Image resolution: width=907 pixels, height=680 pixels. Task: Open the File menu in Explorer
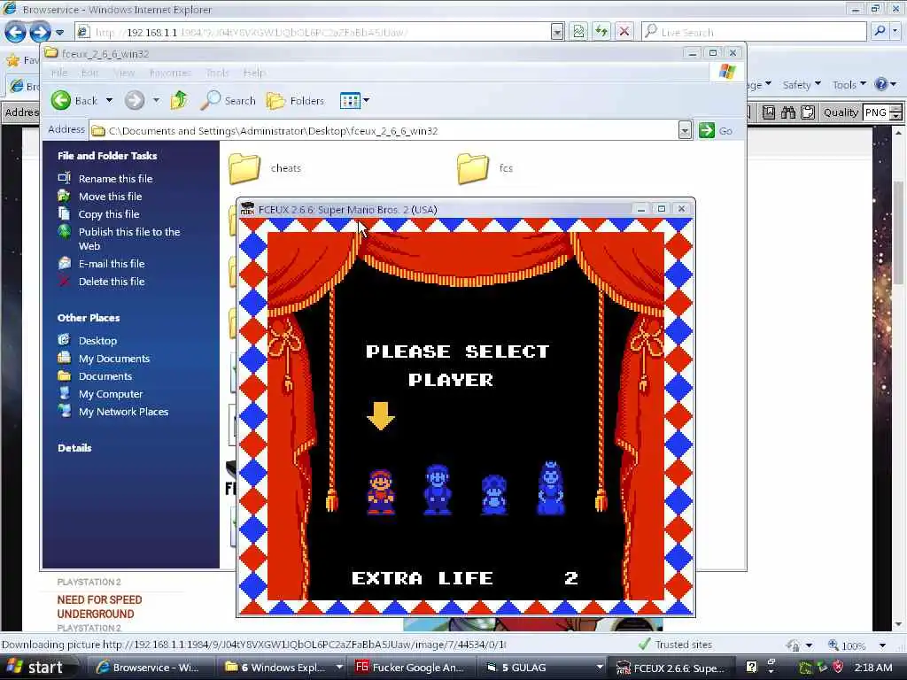tap(59, 73)
